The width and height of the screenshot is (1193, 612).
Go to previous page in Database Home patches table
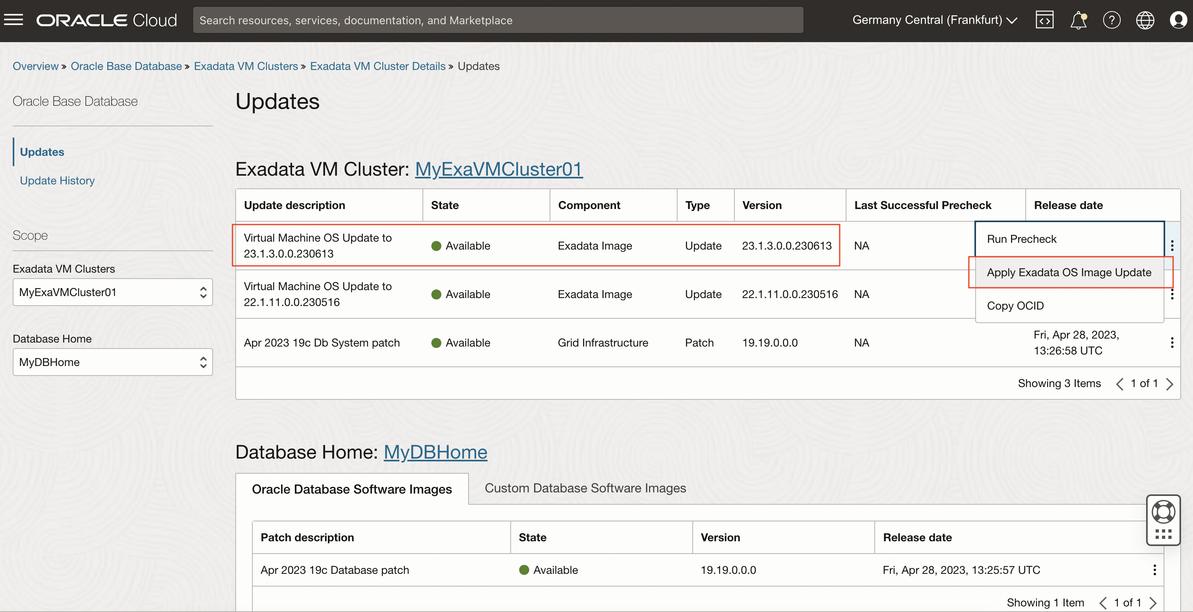coord(1103,603)
